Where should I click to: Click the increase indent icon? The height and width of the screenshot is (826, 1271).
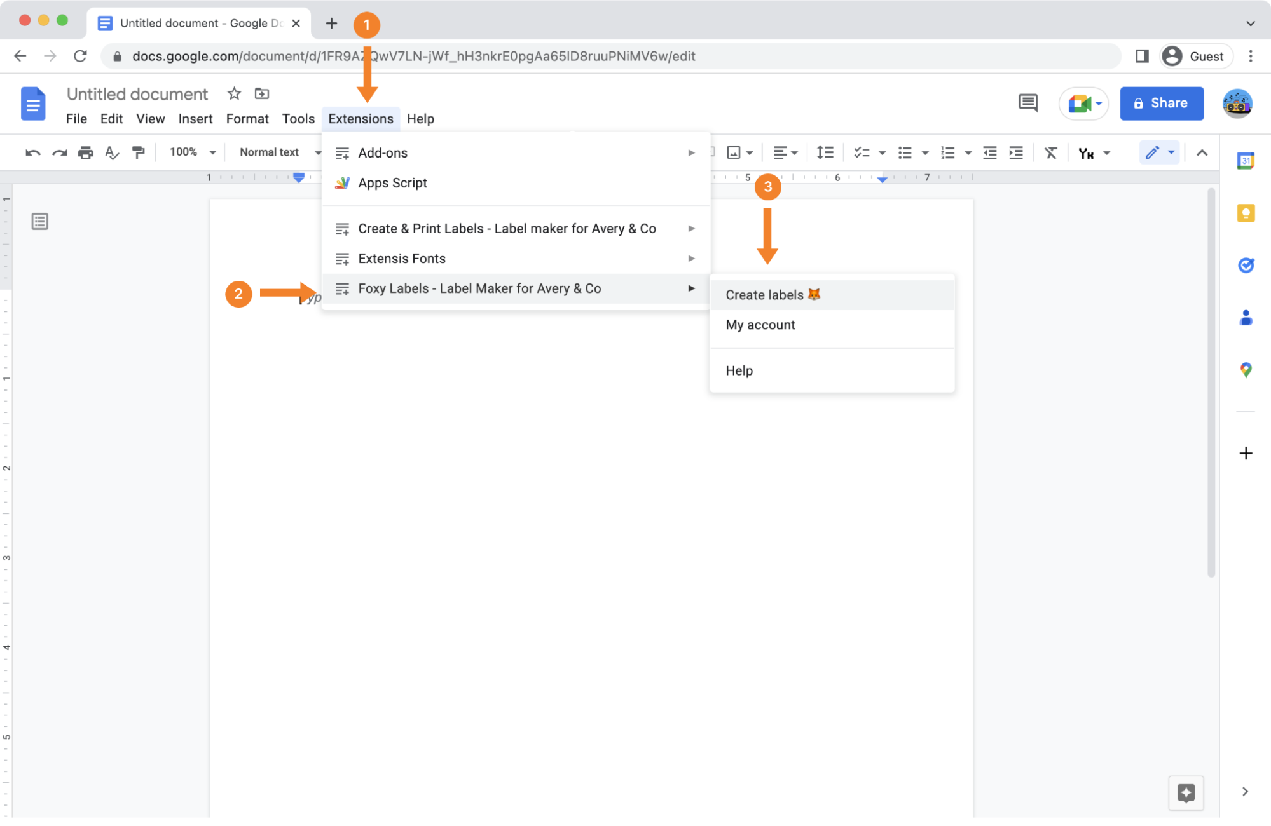(x=1016, y=152)
